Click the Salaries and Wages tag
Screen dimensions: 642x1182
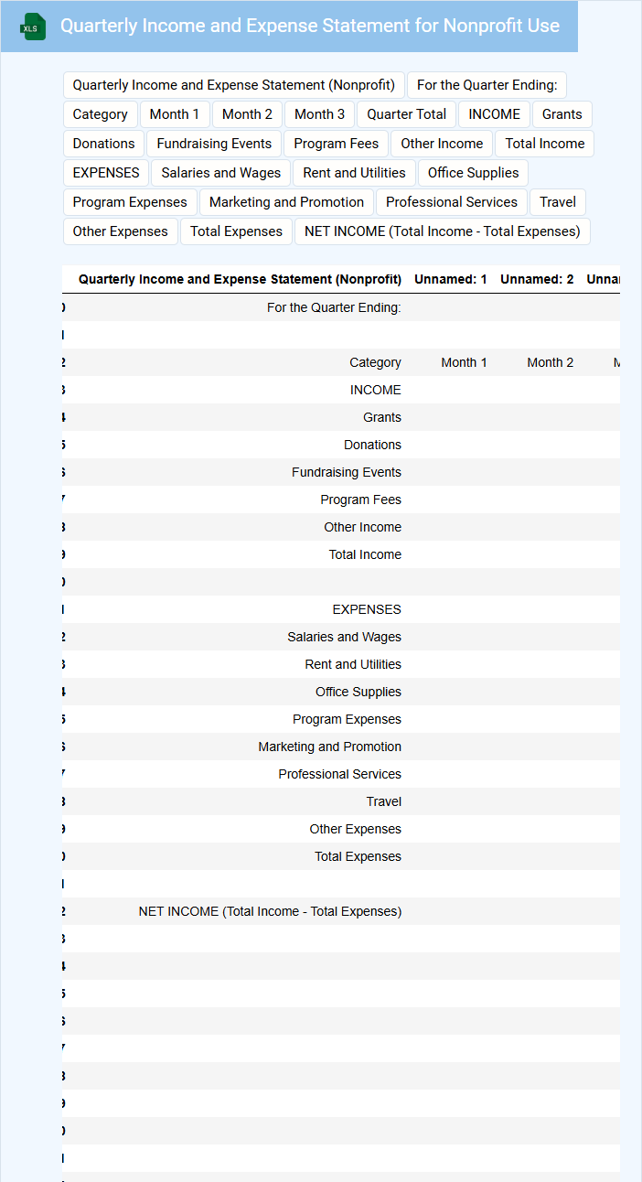click(221, 173)
